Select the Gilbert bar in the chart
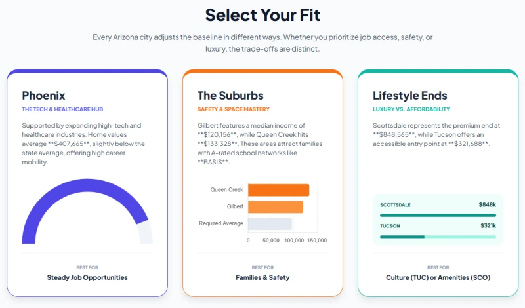Screen dimensions: 525x308 pos(276,206)
